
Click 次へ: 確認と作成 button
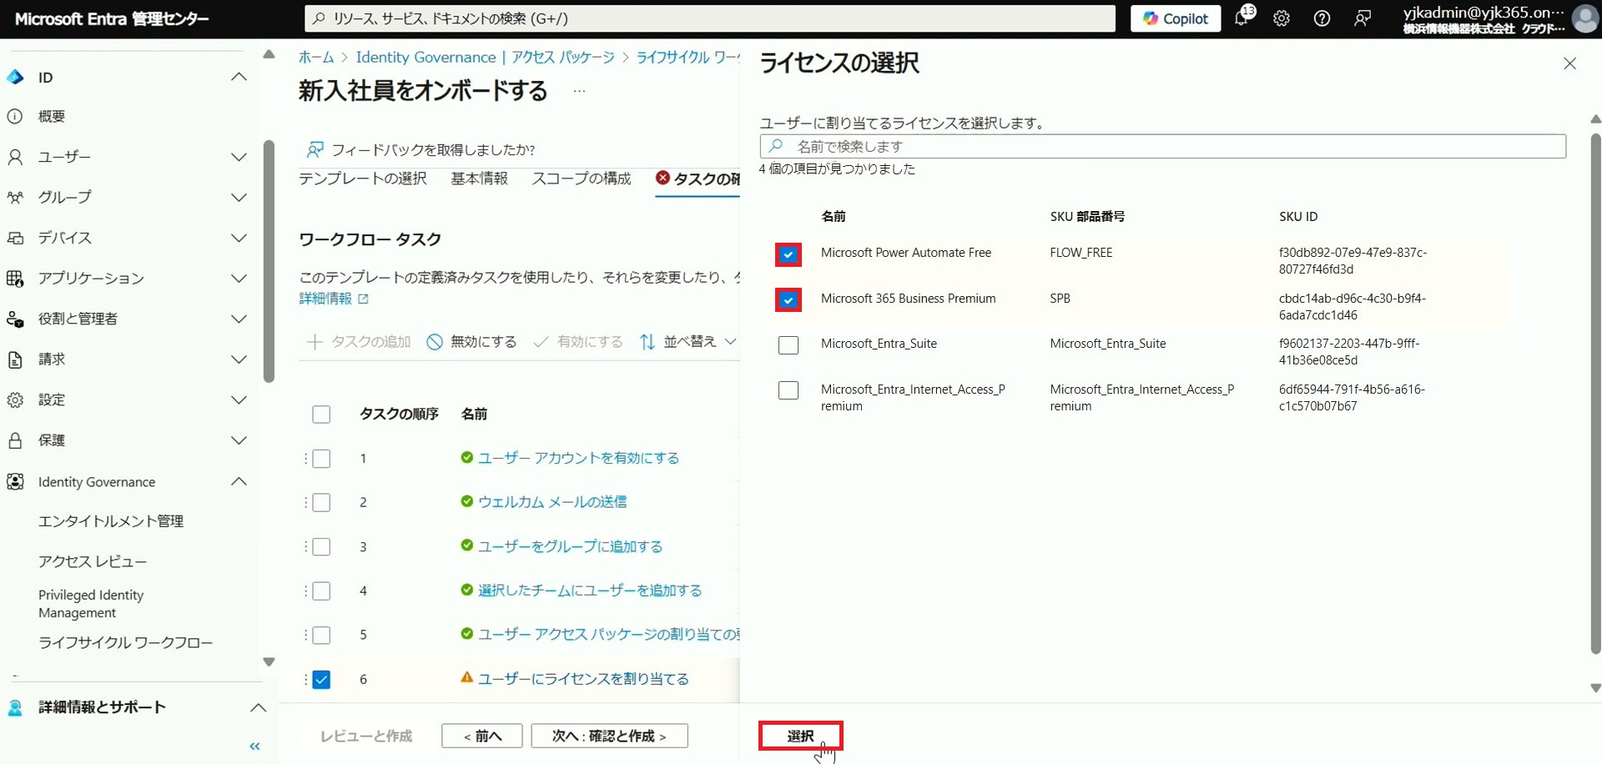609,736
